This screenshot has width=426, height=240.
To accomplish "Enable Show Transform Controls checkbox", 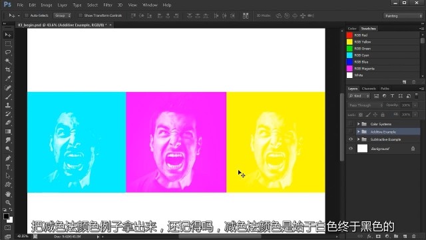I will 80,15.
